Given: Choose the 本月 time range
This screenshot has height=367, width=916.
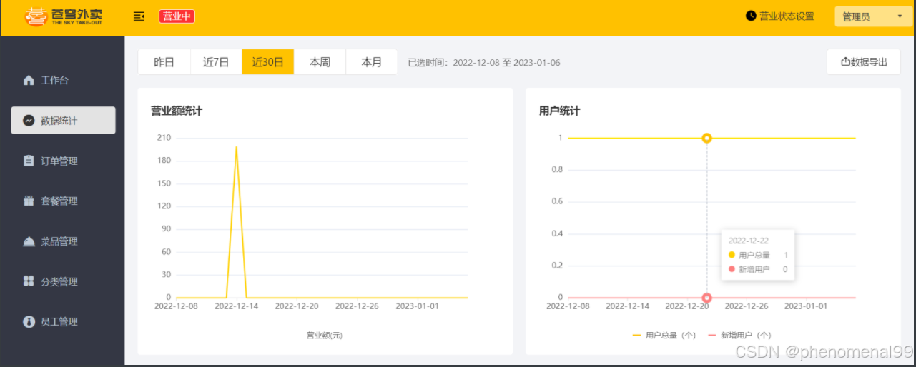Looking at the screenshot, I should pos(372,62).
